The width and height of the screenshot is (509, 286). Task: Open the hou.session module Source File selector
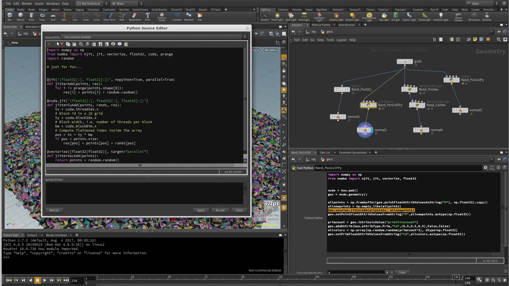click(x=244, y=37)
